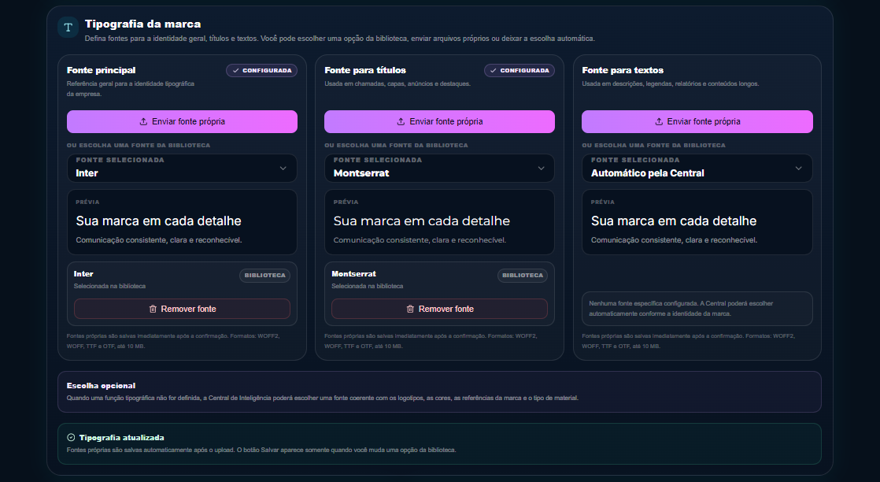Click Fonte principal preview box
Image resolution: width=880 pixels, height=482 pixels.
click(182, 222)
